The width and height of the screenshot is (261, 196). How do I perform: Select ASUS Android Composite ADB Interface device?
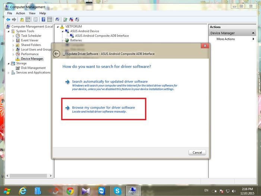(102, 36)
